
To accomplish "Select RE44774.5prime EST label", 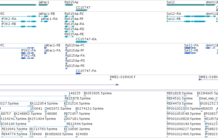I will [x=14, y=134].
